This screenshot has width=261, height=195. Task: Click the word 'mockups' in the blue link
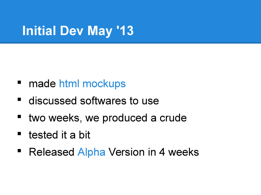tap(104, 84)
